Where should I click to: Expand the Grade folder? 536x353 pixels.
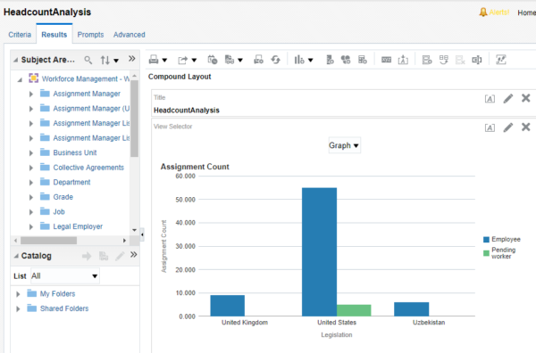coord(30,197)
